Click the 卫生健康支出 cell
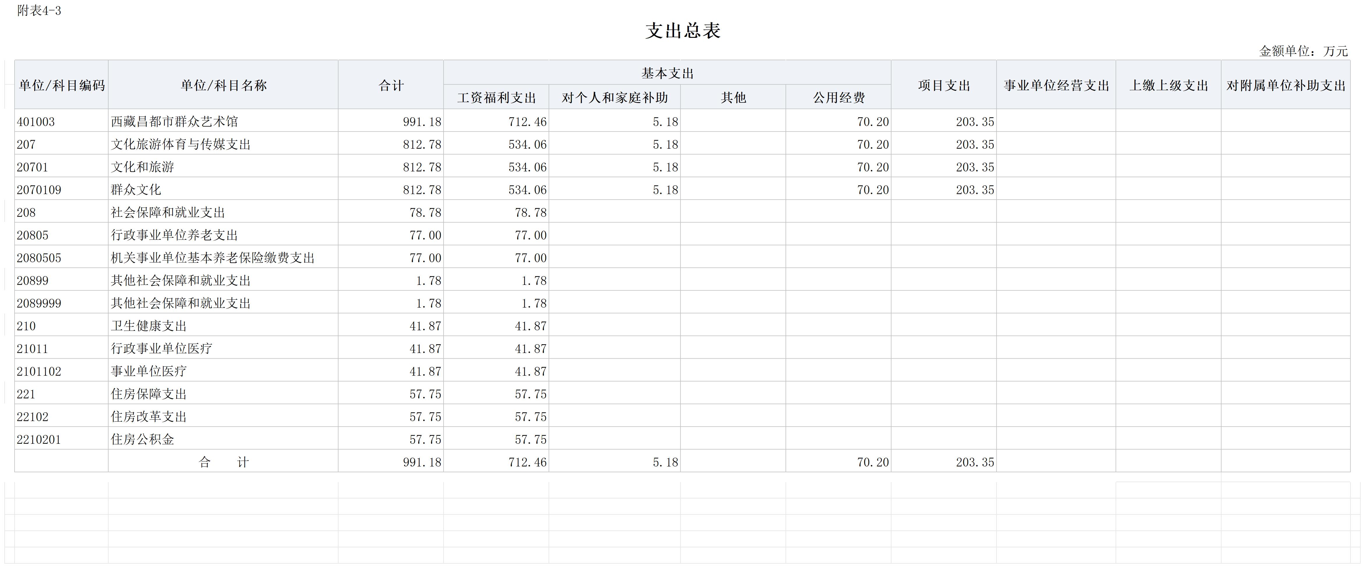 [149, 326]
